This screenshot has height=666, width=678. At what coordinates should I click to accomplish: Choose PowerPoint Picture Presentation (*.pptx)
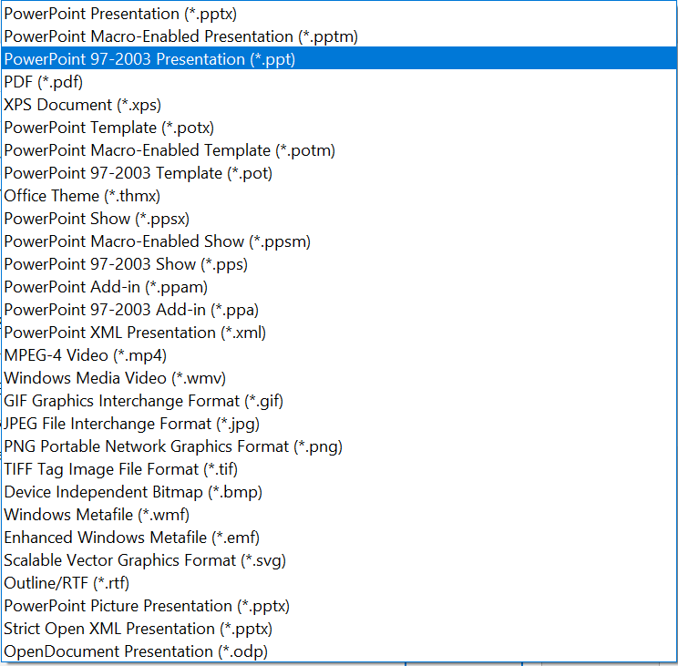click(x=339, y=606)
